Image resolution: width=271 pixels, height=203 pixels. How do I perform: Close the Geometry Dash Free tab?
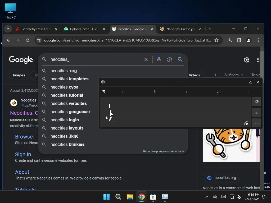56,29
